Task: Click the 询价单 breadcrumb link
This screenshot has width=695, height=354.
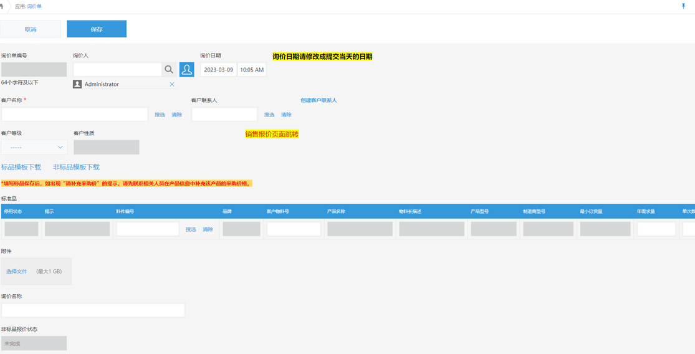Action: [34, 6]
